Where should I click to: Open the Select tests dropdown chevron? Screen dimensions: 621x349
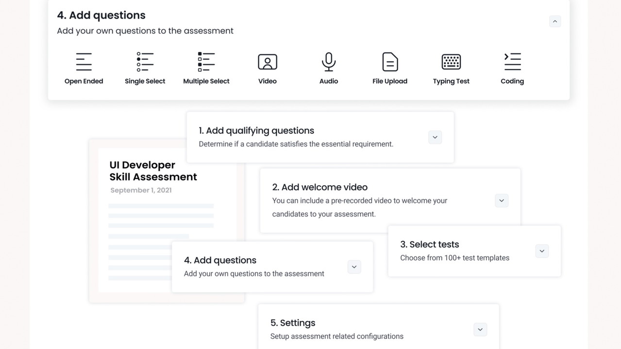(542, 251)
